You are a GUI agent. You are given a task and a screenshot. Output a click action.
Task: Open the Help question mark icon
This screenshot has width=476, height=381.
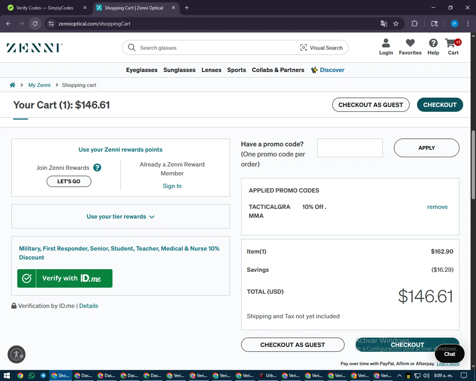[433, 47]
